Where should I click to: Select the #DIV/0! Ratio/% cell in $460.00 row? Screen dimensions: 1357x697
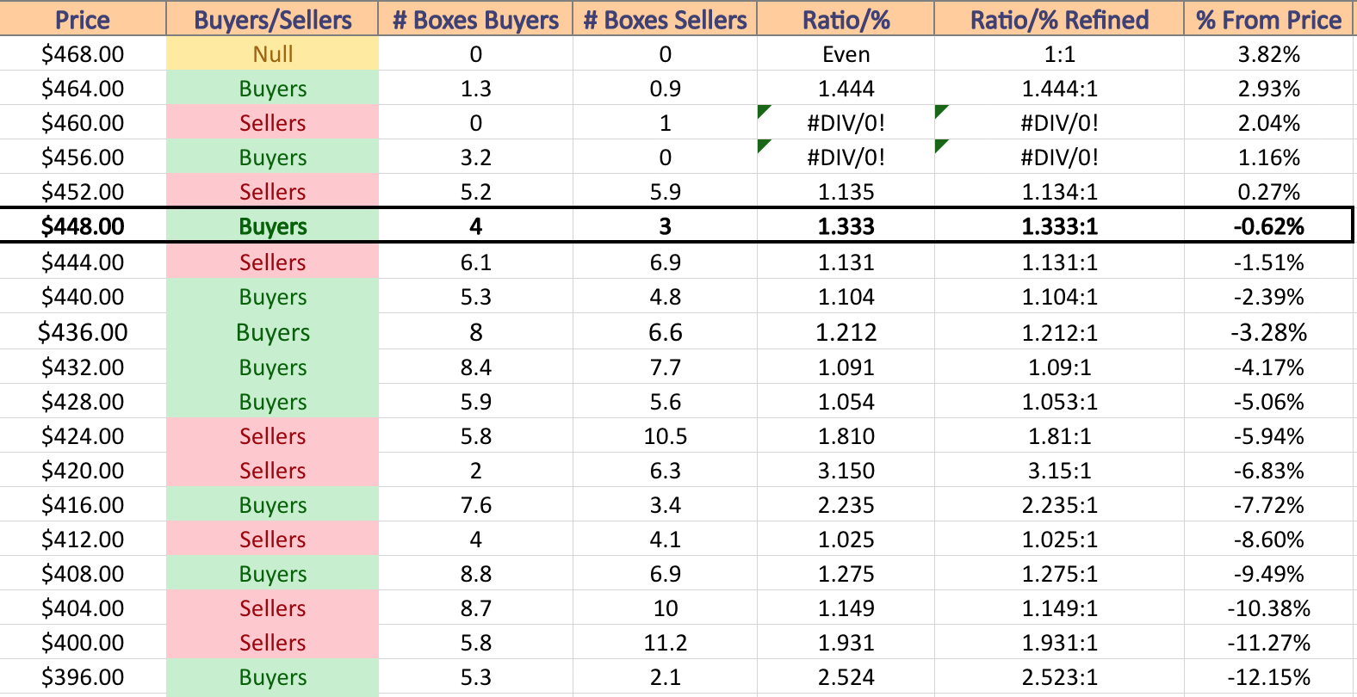[846, 123]
